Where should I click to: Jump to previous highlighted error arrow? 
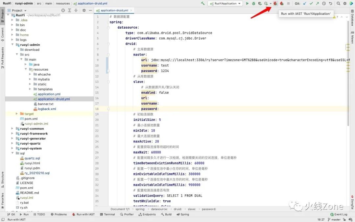342,17
